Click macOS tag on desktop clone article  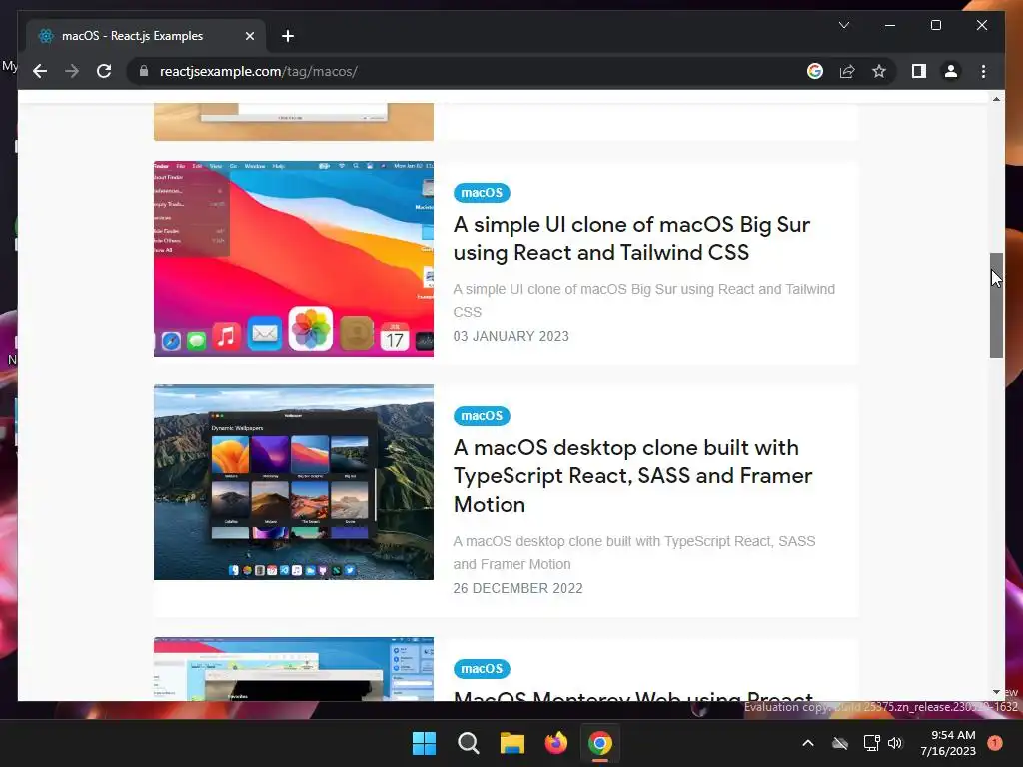point(482,416)
